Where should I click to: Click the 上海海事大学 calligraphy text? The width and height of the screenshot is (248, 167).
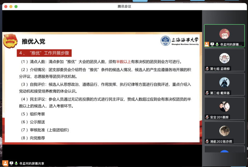coord(185,40)
